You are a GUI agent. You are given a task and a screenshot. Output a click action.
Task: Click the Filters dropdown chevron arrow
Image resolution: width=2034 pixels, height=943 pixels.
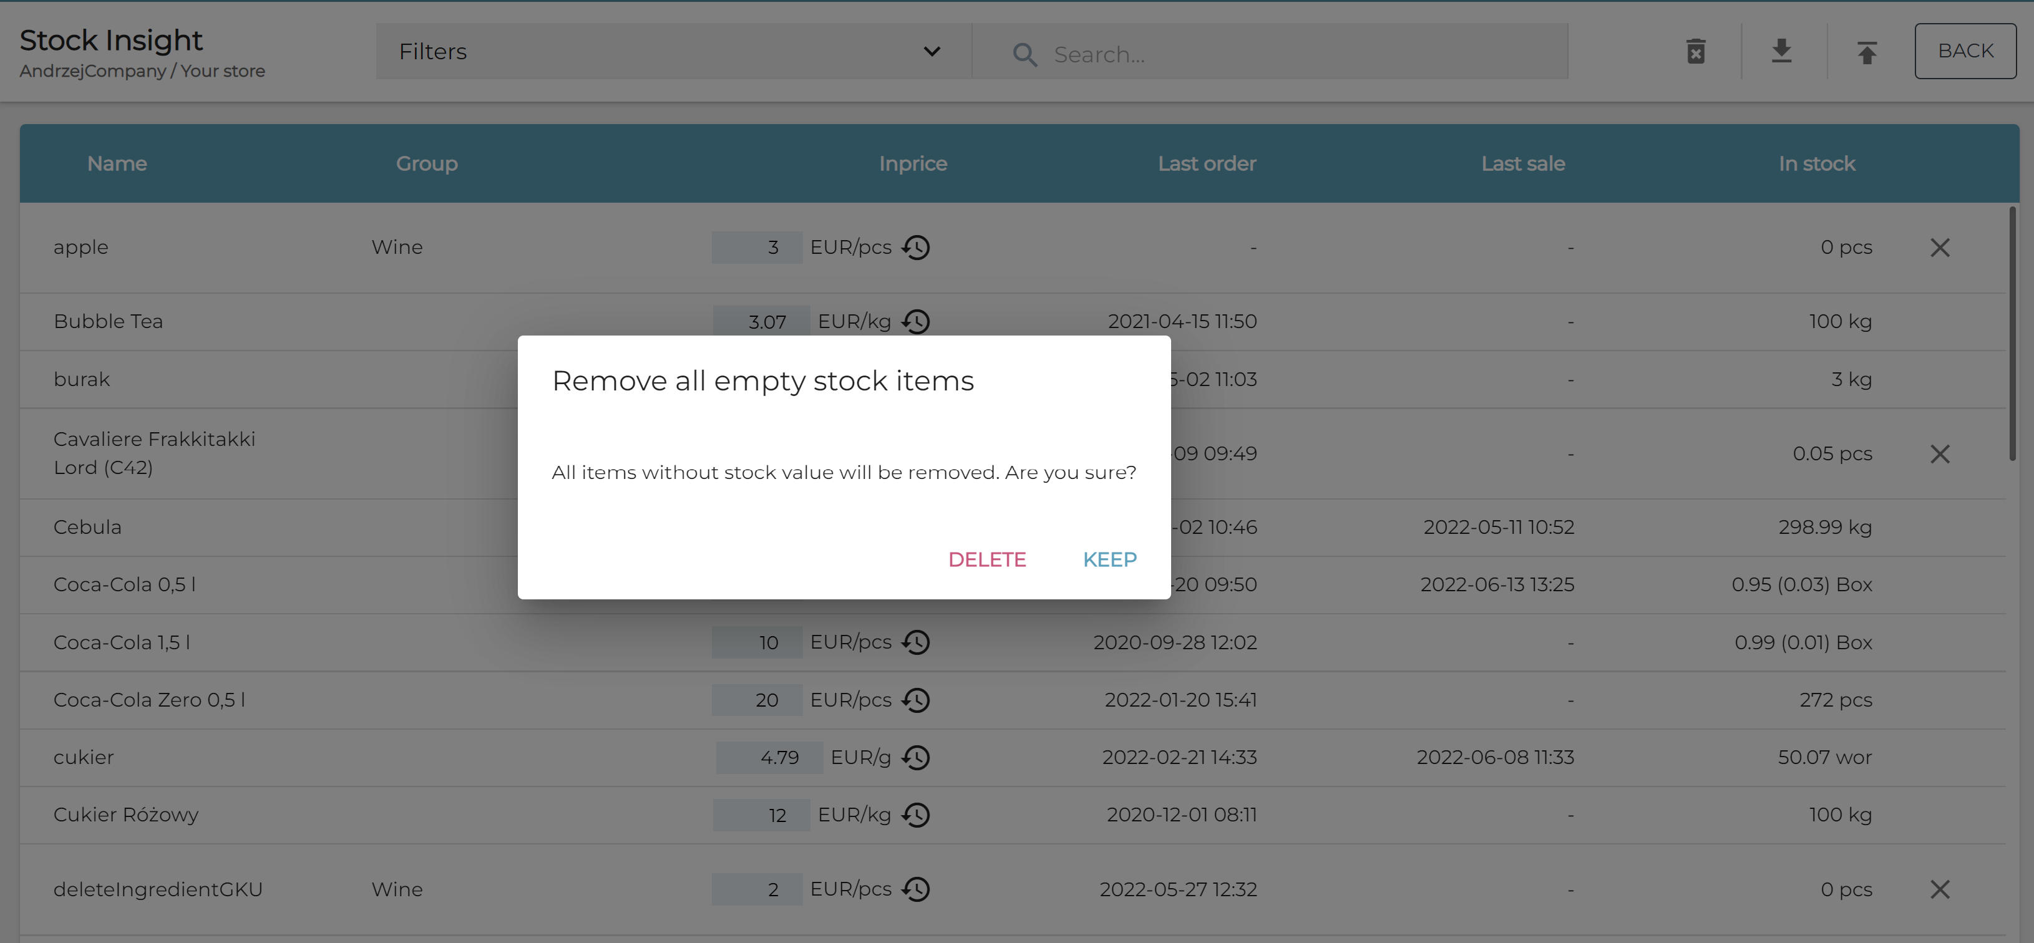tap(932, 51)
